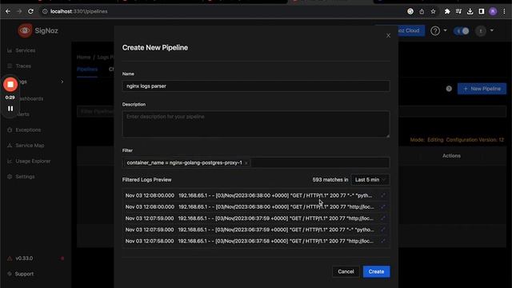The height and width of the screenshot is (288, 512).
Task: Cancel the pipeline creation
Action: point(346,272)
